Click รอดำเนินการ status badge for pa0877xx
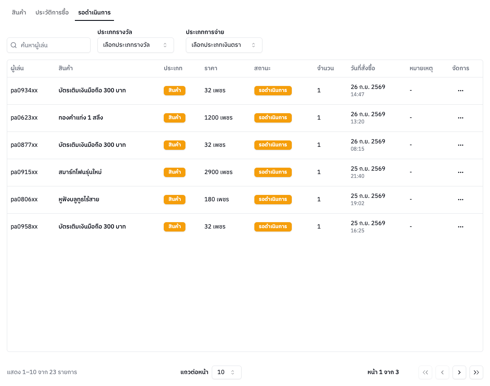 coord(273,145)
